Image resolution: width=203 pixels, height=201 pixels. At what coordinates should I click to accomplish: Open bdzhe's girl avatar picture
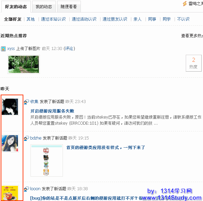pyautogui.click(x=10, y=143)
